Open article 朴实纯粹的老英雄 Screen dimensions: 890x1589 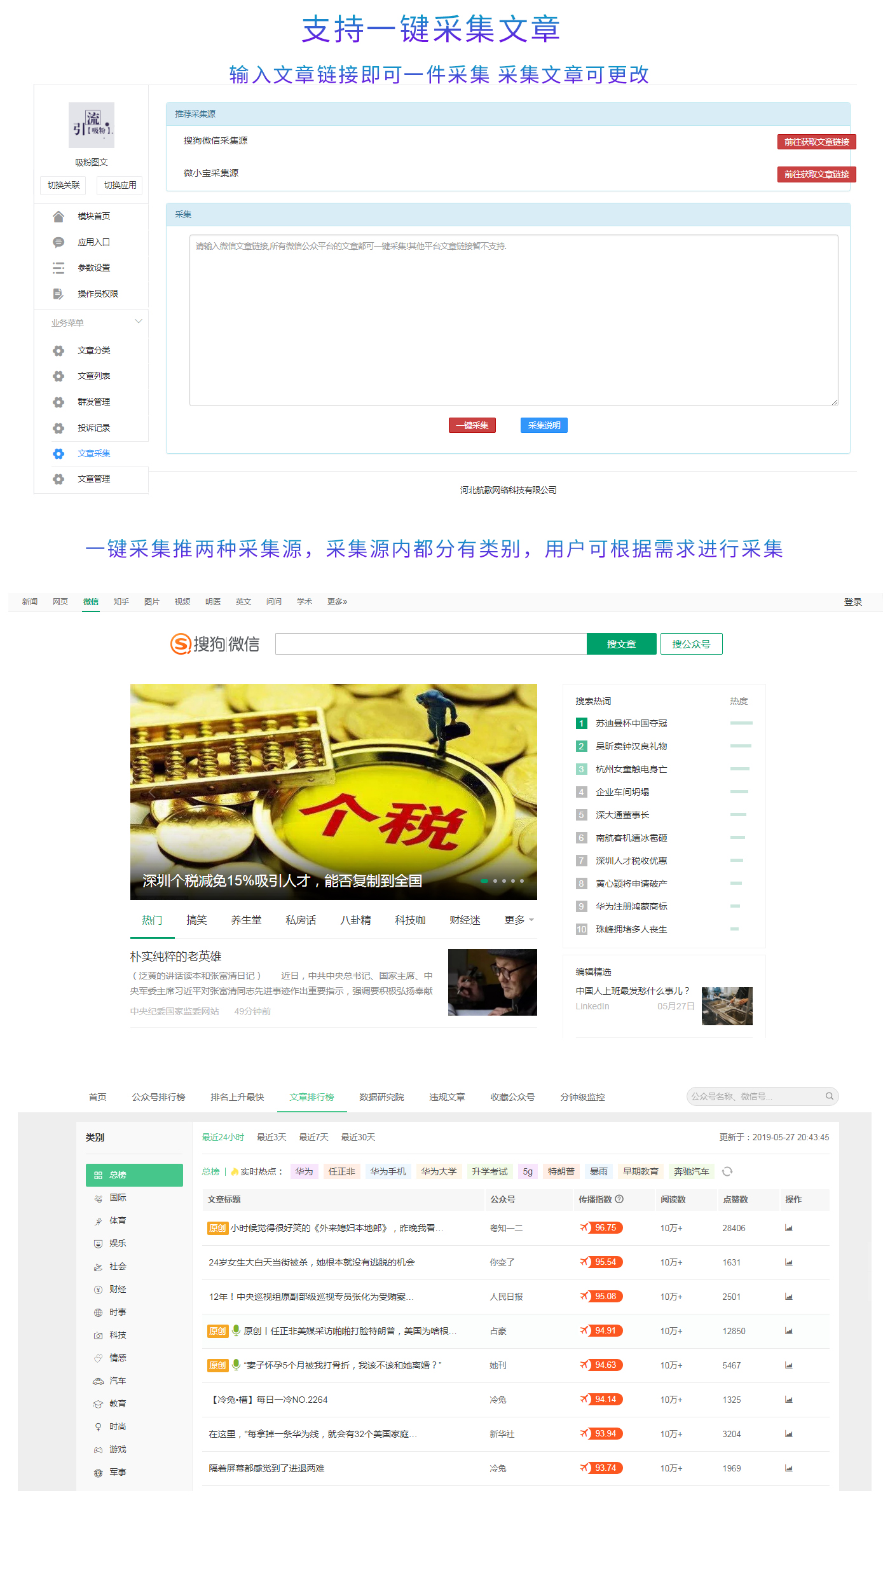tap(175, 956)
